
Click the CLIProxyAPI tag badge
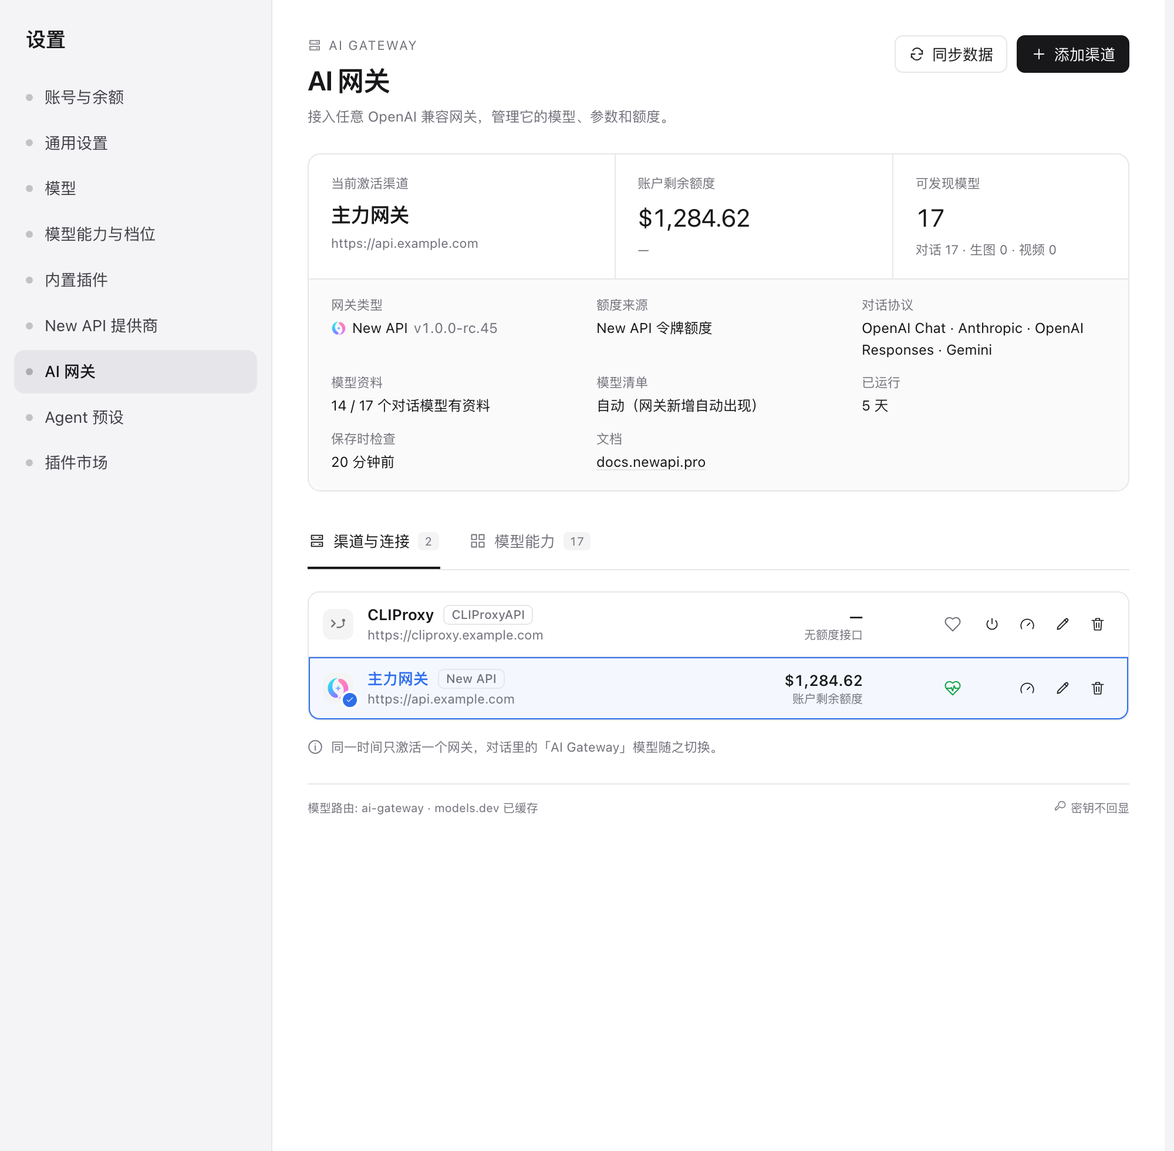click(x=488, y=615)
